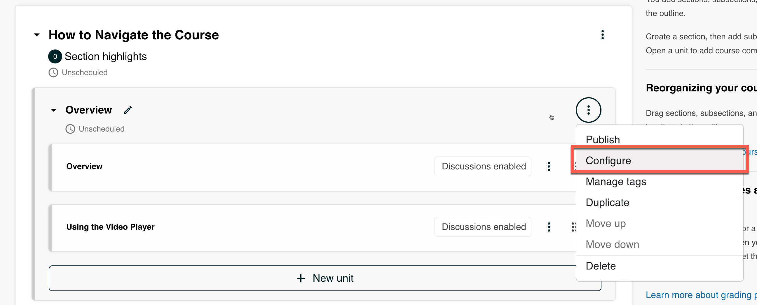Viewport: 757px width, 305px height.
Task: Open the How to Navigate the Course section options menu
Action: point(603,35)
